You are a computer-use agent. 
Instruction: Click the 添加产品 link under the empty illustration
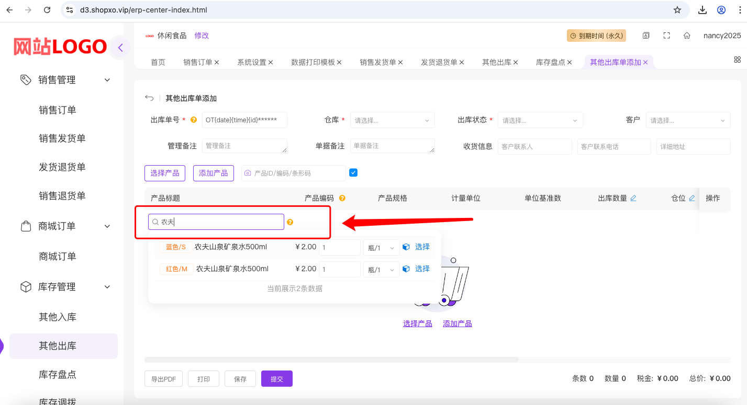click(458, 323)
